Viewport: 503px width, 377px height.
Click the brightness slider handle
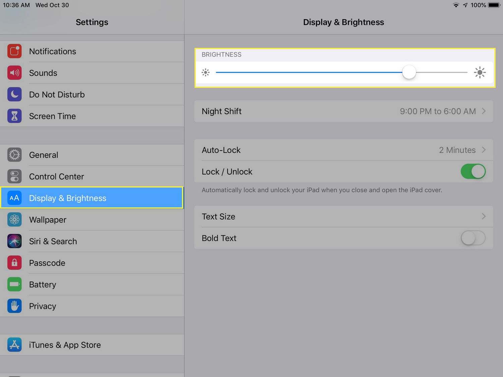tap(409, 72)
